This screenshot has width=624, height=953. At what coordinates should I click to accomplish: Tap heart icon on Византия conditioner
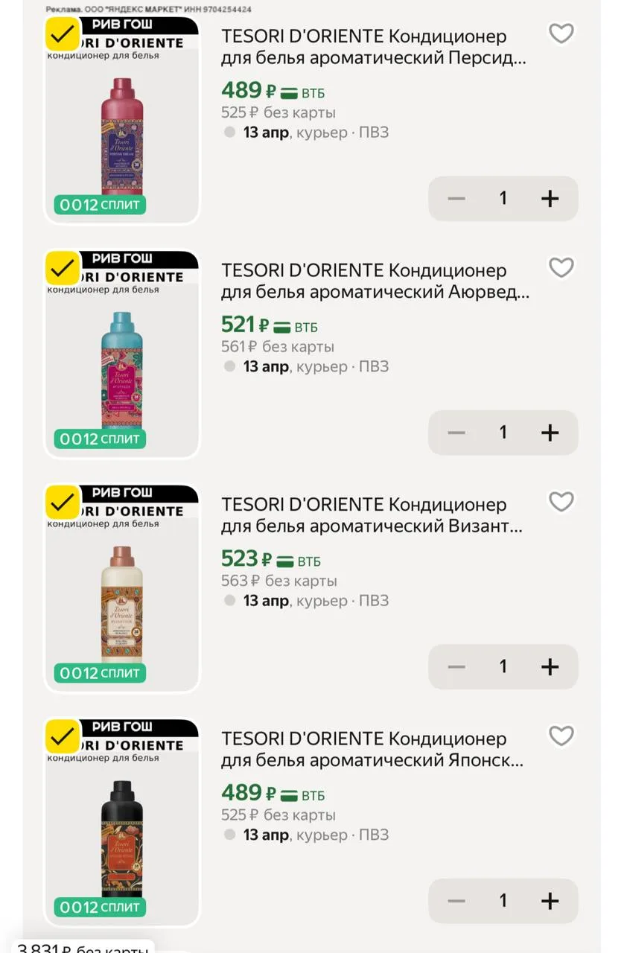561,502
